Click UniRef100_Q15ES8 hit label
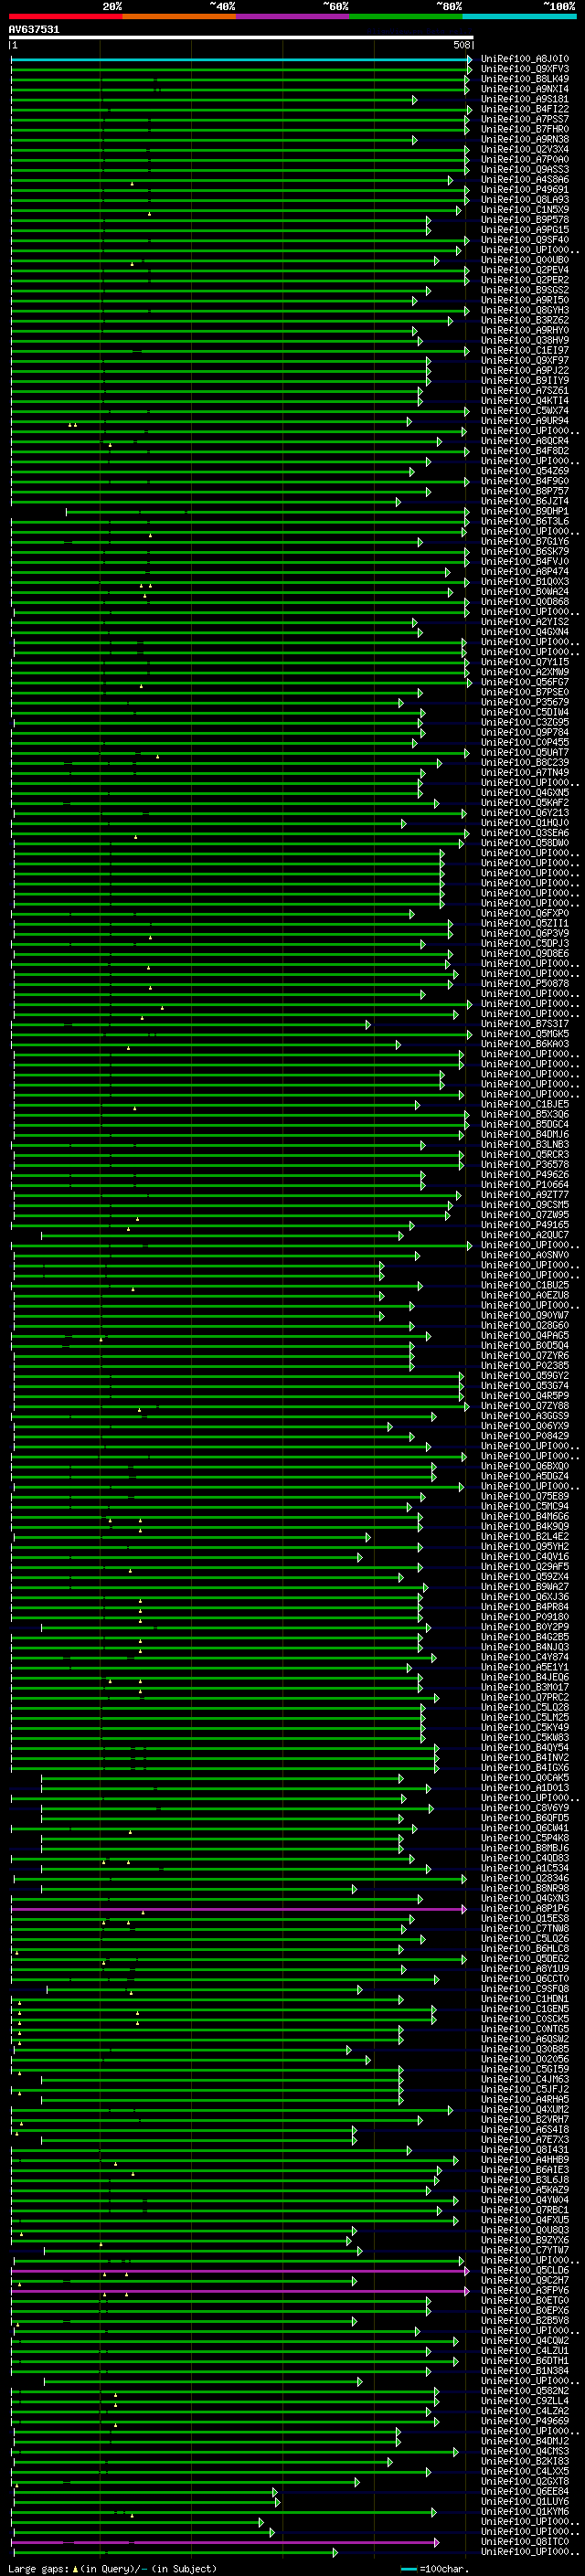 coord(525,1918)
